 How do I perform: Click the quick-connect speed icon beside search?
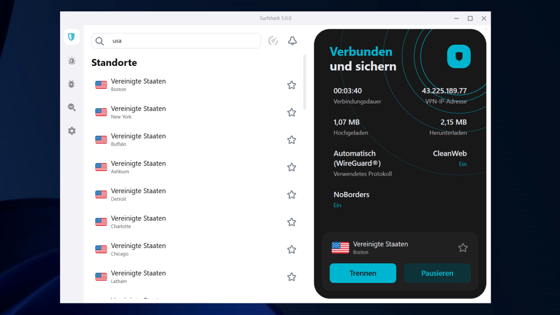pyautogui.click(x=273, y=41)
